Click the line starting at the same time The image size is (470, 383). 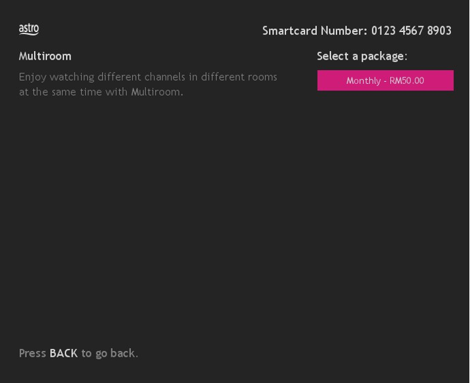pyautogui.click(x=101, y=92)
